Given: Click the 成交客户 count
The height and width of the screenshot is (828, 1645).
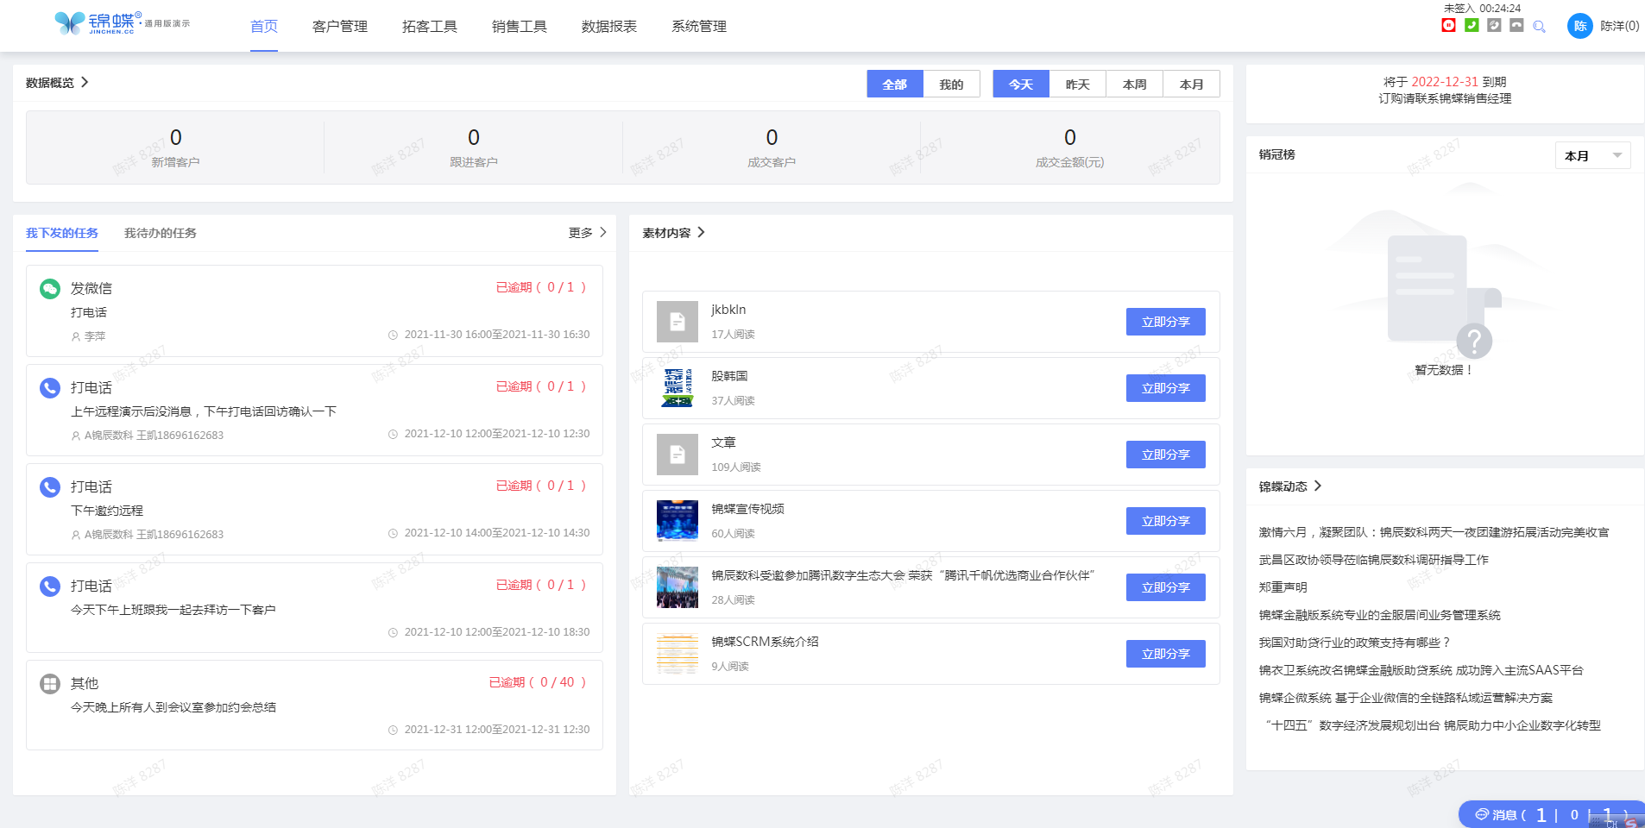Looking at the screenshot, I should point(772,137).
